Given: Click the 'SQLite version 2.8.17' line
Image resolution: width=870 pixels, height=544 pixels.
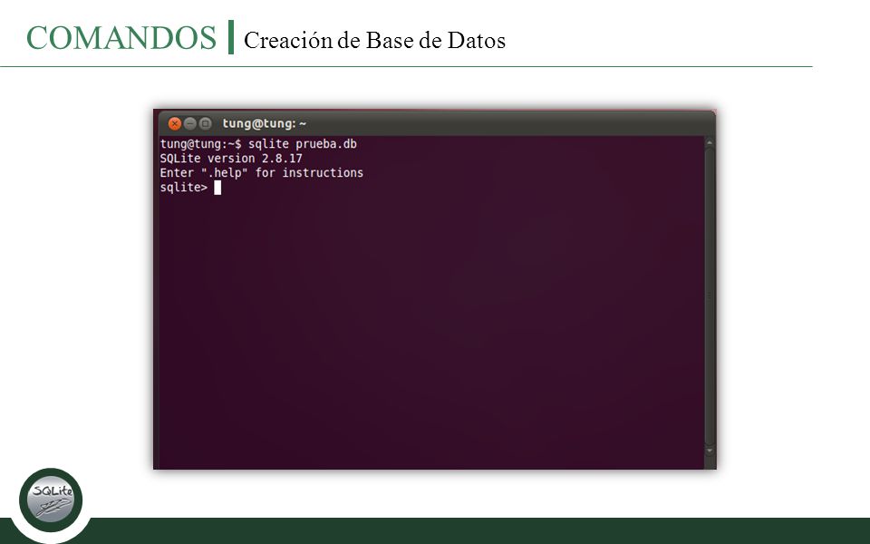Looking at the screenshot, I should pyautogui.click(x=231, y=158).
